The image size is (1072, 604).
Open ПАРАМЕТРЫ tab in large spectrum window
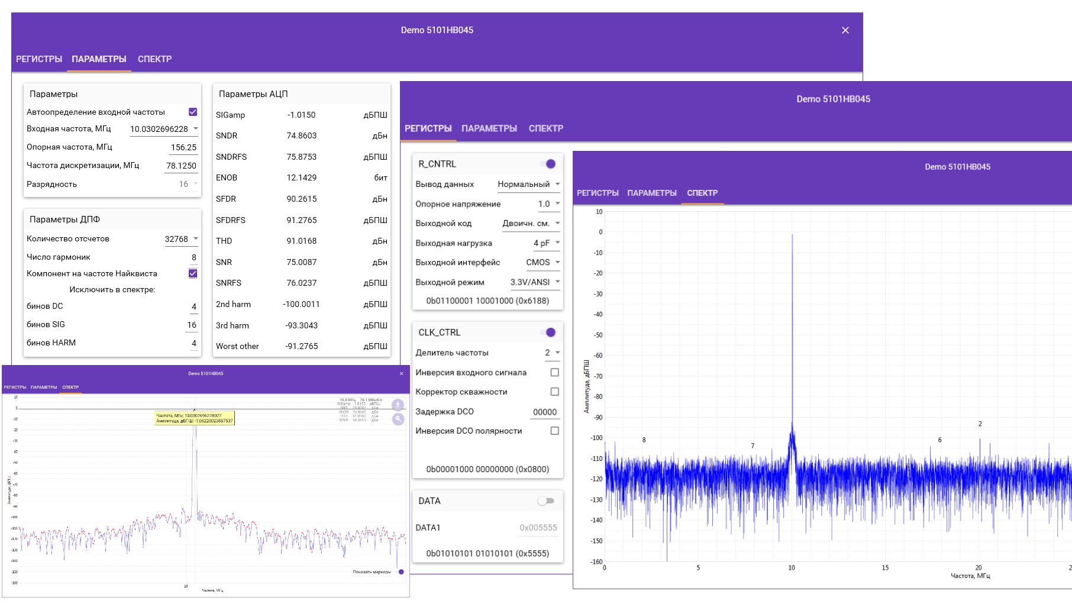point(652,193)
